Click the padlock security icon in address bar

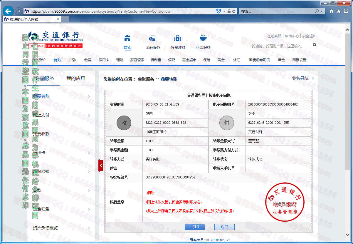coord(229,11)
